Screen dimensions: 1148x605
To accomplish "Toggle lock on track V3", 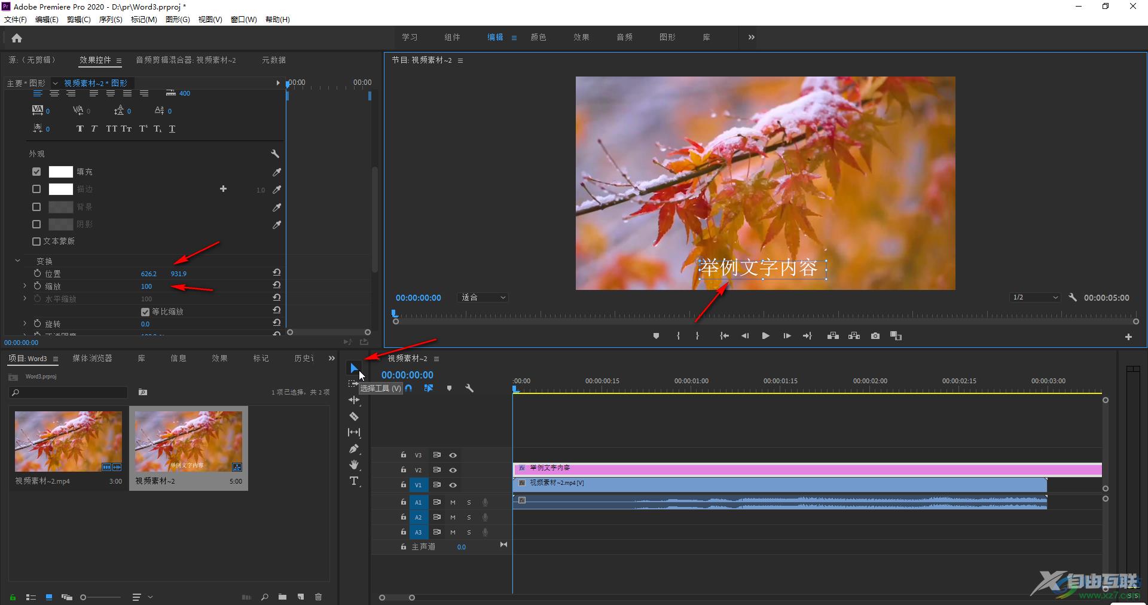I will coord(404,455).
